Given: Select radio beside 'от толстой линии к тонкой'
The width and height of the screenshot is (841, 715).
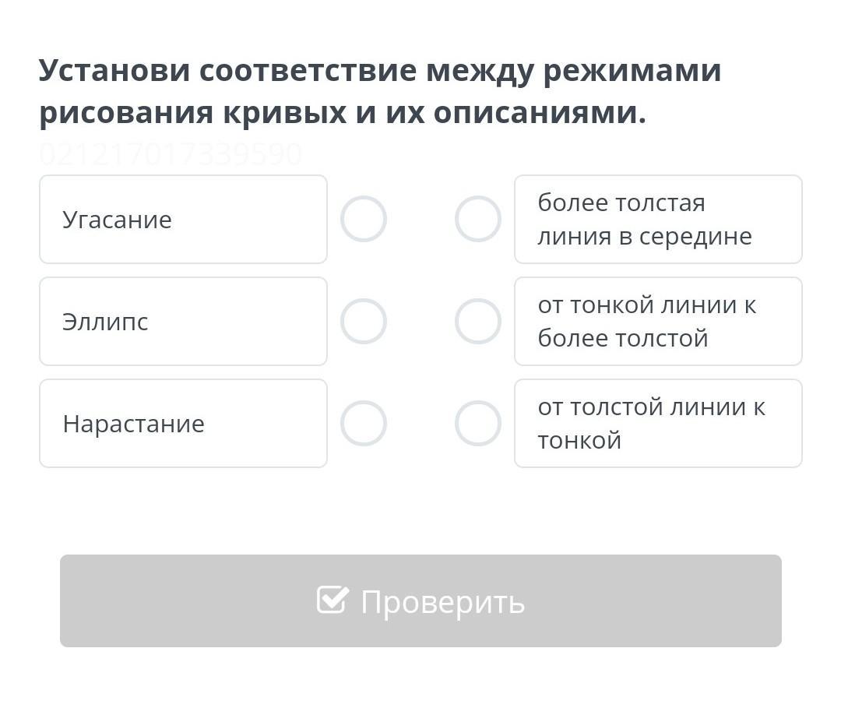Looking at the screenshot, I should coord(477,423).
